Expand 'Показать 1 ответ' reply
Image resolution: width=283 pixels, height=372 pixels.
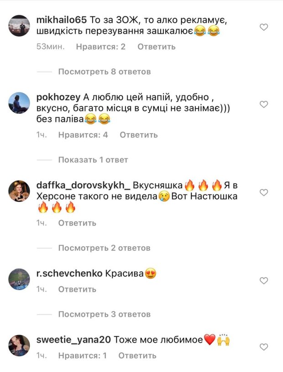93,160
